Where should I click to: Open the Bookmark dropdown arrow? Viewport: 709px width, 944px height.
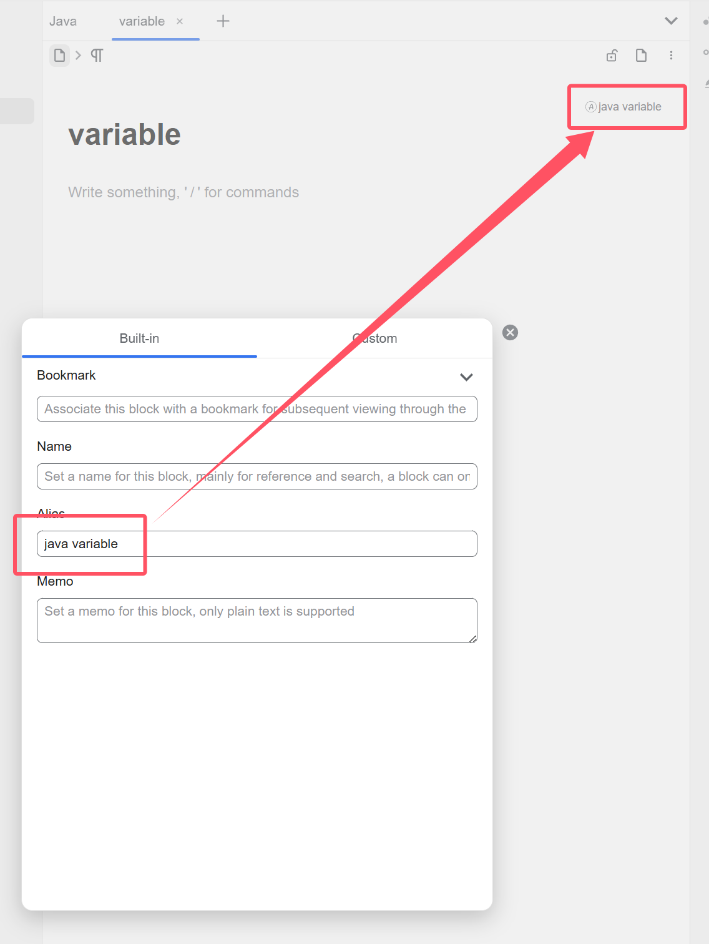point(466,377)
